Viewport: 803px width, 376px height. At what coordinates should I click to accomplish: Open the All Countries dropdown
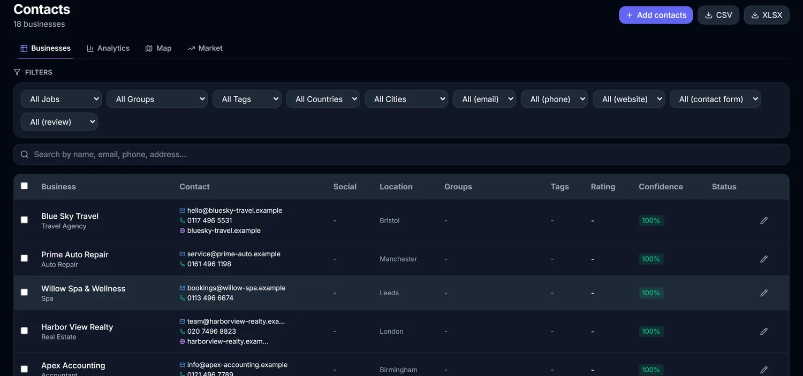[323, 99]
